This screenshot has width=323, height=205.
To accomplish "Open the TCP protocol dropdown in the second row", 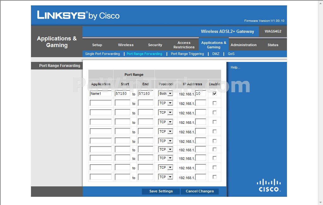I will coord(165,103).
